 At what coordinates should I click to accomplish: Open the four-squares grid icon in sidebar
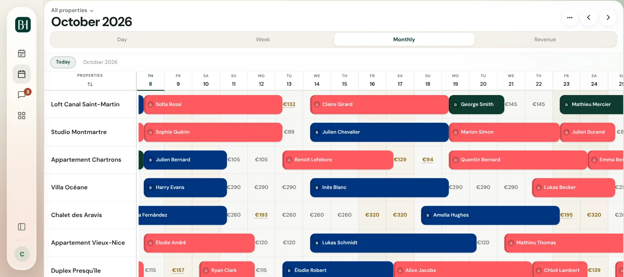22,116
